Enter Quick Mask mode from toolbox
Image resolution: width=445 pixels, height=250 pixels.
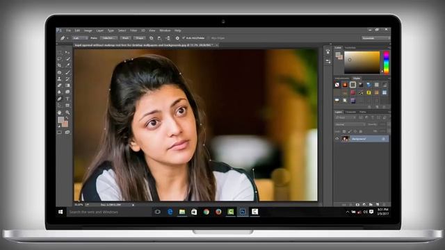tap(59, 133)
